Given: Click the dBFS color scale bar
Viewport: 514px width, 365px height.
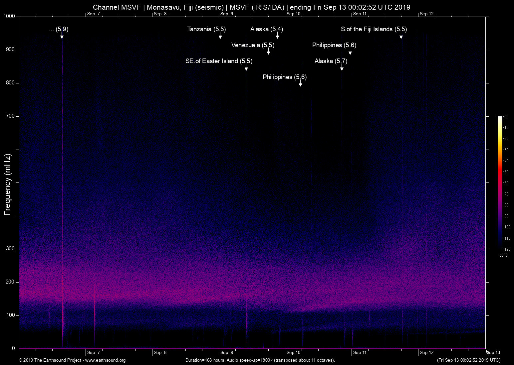Looking at the screenshot, I should pos(500,182).
